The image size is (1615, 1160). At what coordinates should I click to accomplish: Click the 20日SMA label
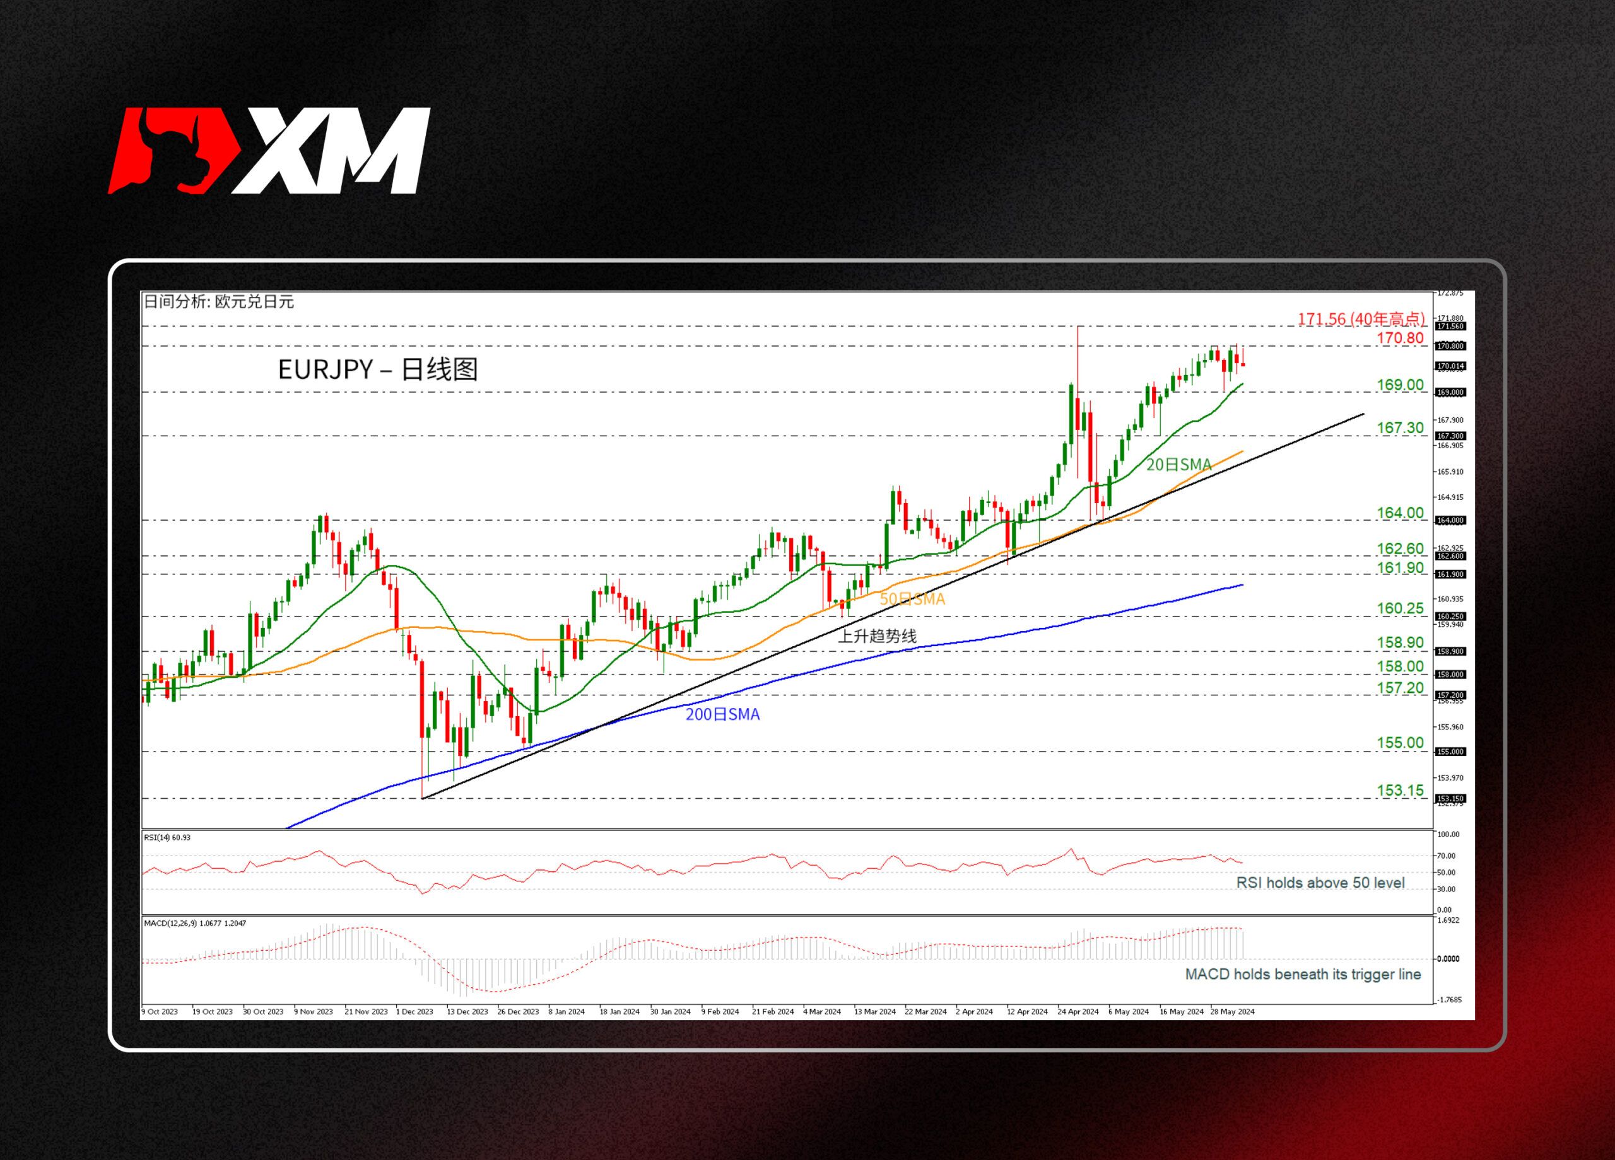tap(1178, 465)
